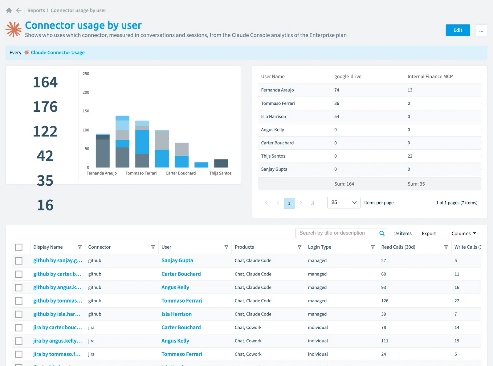Go to the next page arrow

(301, 203)
